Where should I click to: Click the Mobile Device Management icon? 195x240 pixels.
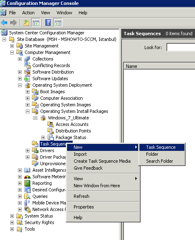27,203
